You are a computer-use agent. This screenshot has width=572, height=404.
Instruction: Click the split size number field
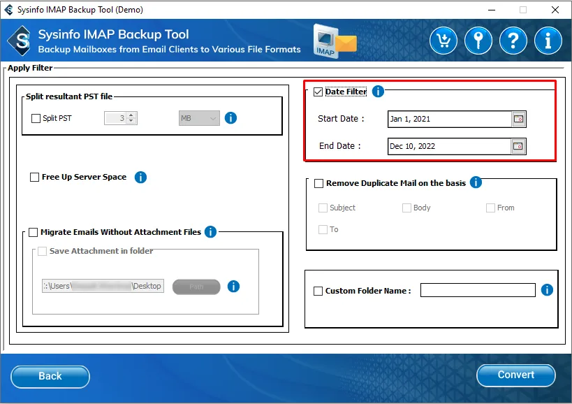click(x=115, y=118)
